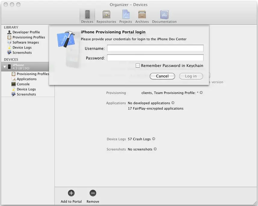
Task: Enable Remember Password in Keychain
Action: click(137, 65)
